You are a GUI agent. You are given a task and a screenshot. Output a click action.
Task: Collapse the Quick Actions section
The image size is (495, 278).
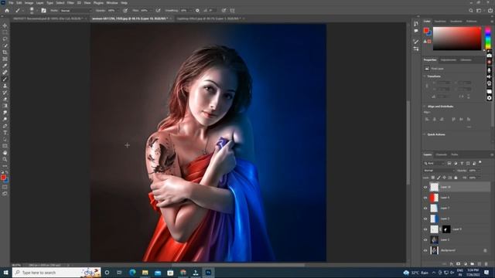click(x=425, y=134)
